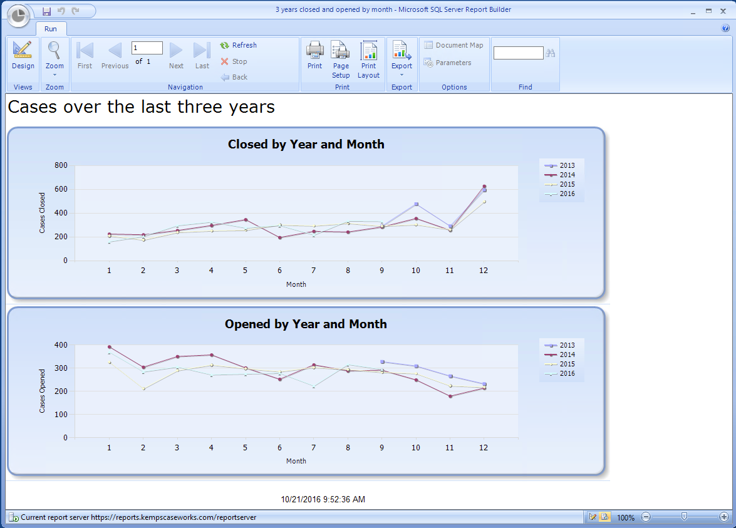This screenshot has height=528, width=736.
Task: Open the Export format dropdown
Action: coord(402,75)
